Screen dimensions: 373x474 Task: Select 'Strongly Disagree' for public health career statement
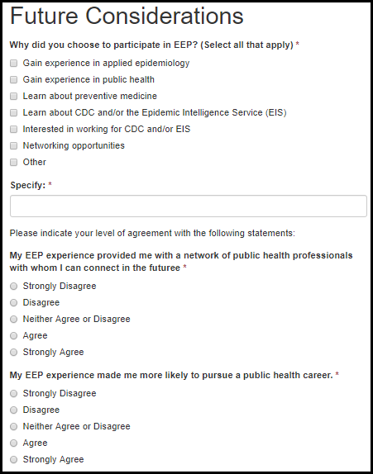click(13, 393)
